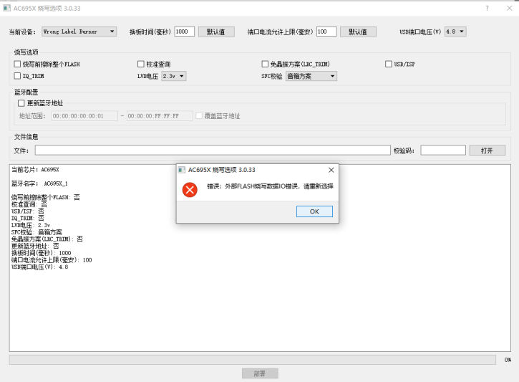Open the 当前设备 Wrong Label Burner dropdown
Viewport: 519px width, 382px height.
tap(79, 32)
